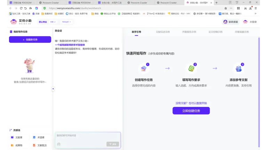Click the bookmark star beside the refresh icons
Viewport: 267px width, 150px height.
pyautogui.click(x=31, y=8)
